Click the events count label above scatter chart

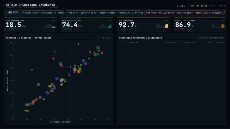[104, 38]
